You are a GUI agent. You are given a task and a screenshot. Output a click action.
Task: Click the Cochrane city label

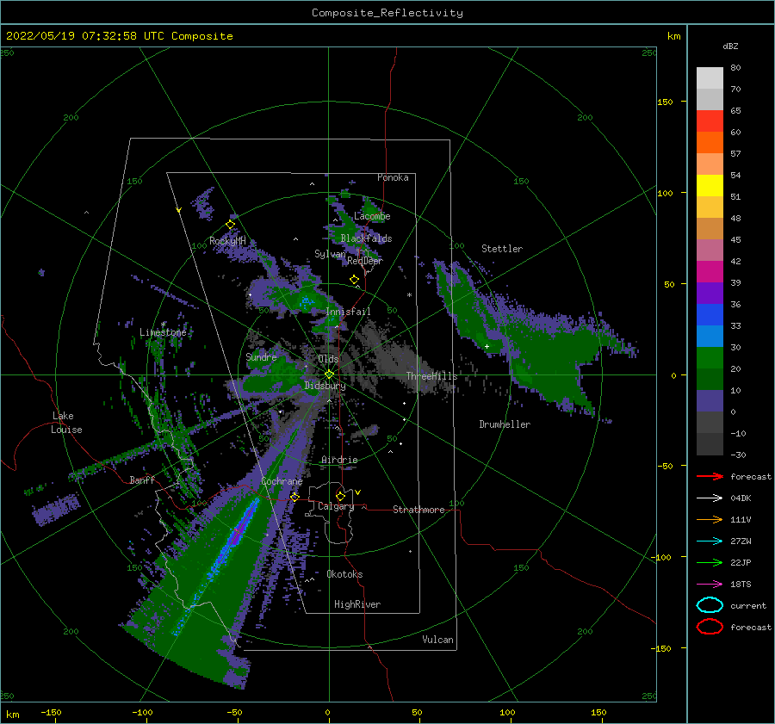click(282, 481)
